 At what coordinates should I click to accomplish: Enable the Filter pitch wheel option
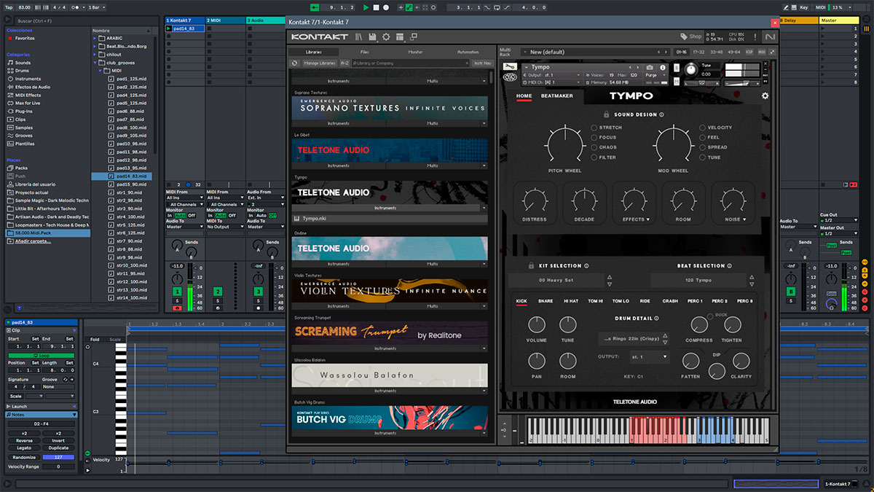click(x=595, y=157)
